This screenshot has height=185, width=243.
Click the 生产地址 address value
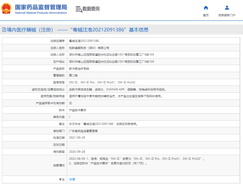[112, 62]
